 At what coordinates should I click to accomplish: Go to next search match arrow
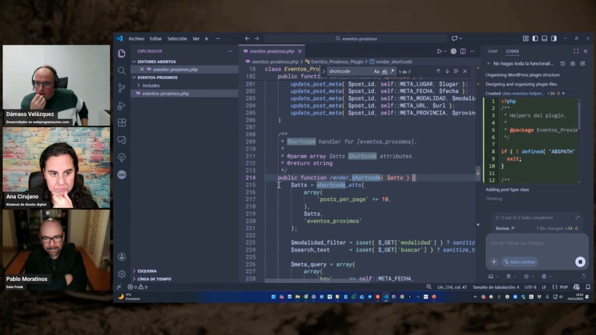[447, 71]
